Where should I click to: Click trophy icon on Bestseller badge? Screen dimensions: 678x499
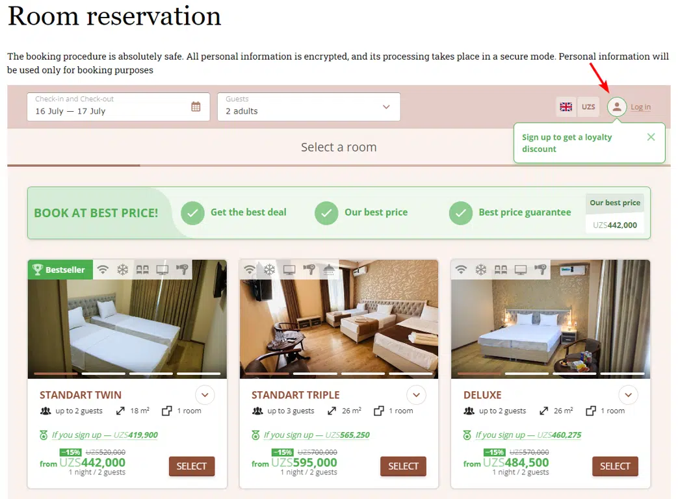pyautogui.click(x=38, y=270)
